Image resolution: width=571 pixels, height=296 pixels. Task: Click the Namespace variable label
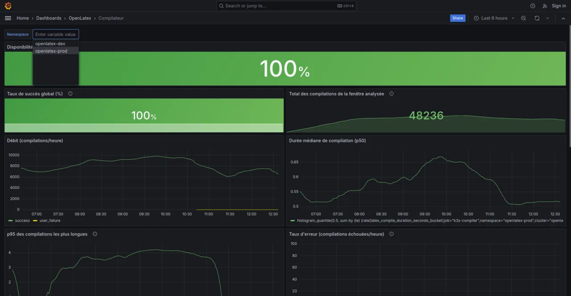click(18, 34)
